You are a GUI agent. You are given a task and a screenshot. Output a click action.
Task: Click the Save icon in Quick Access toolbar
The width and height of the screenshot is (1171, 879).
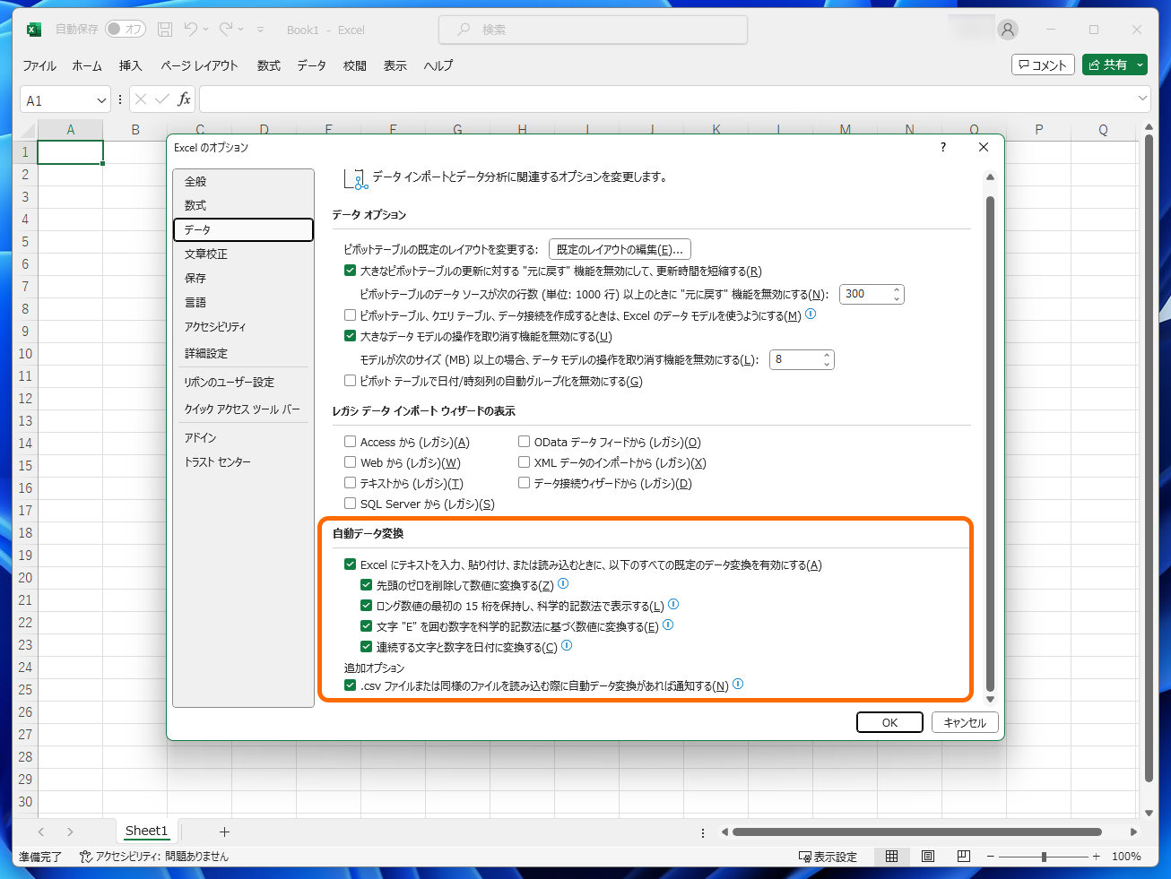[x=164, y=29]
